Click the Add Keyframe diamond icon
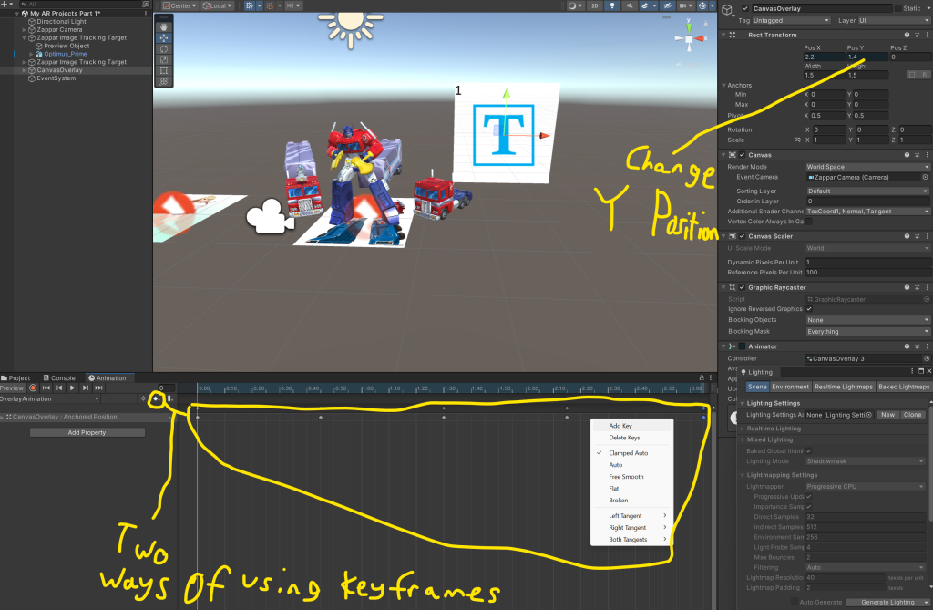The image size is (933, 610). click(156, 398)
